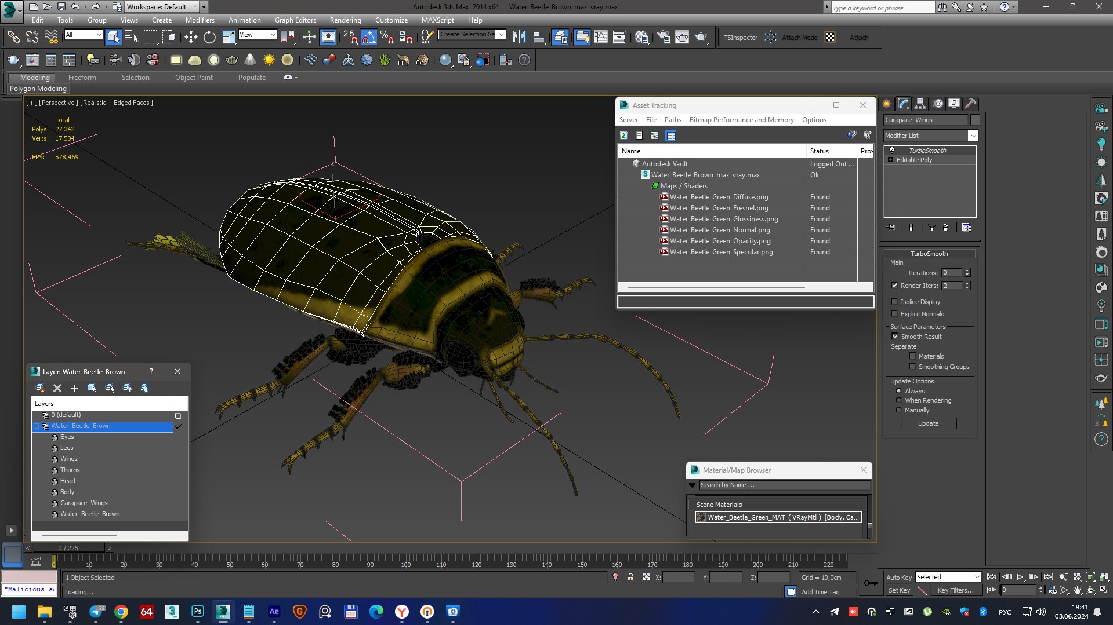
Task: Refresh the Asset Tracking list
Action: click(x=623, y=136)
